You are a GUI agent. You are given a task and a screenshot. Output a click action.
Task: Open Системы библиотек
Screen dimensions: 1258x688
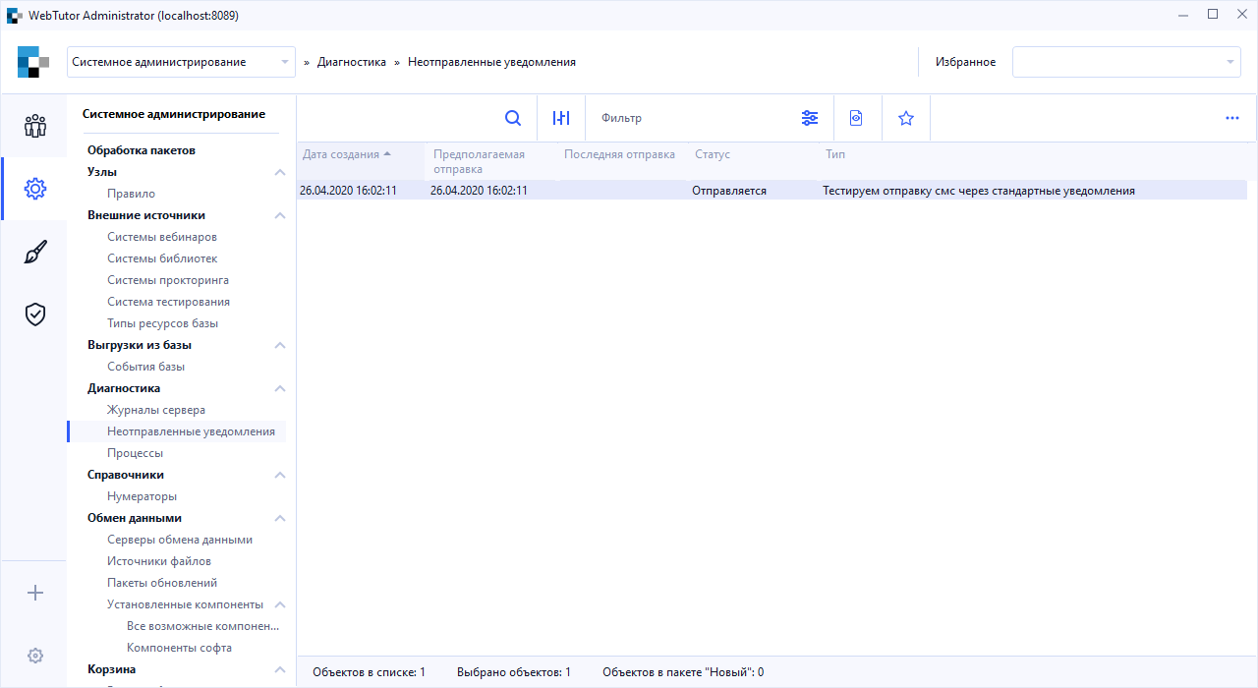(162, 258)
